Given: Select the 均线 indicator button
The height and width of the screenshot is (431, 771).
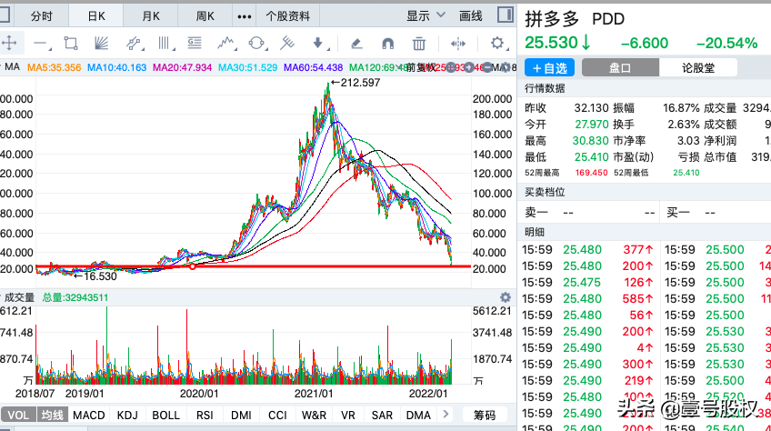Looking at the screenshot, I should coord(53,415).
